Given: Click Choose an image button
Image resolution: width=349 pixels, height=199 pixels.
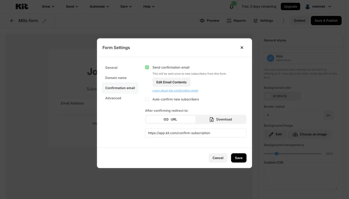Looking at the screenshot, I should (x=309, y=134).
